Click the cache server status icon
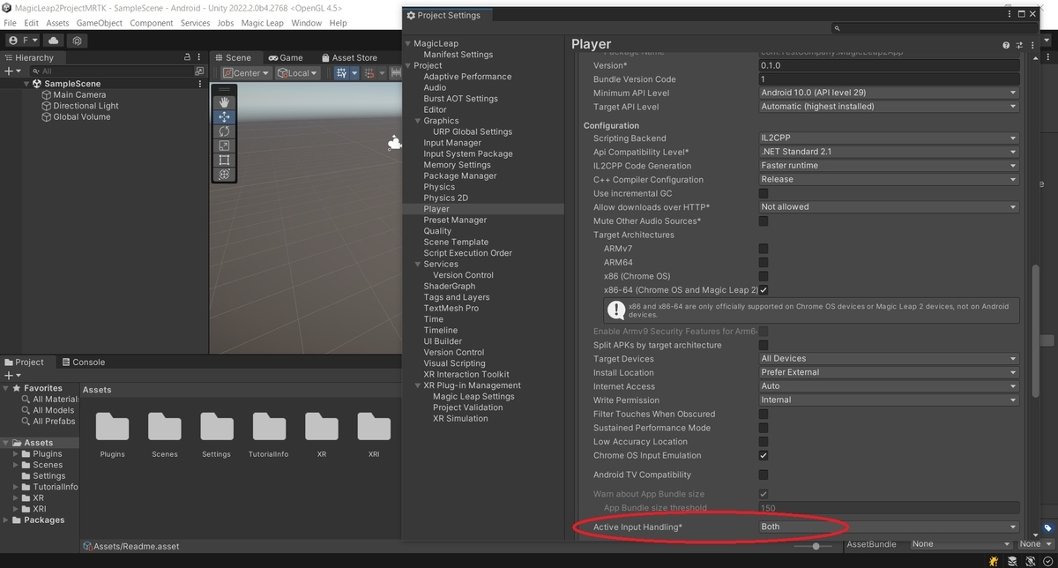This screenshot has width=1058, height=568. coord(1011,561)
